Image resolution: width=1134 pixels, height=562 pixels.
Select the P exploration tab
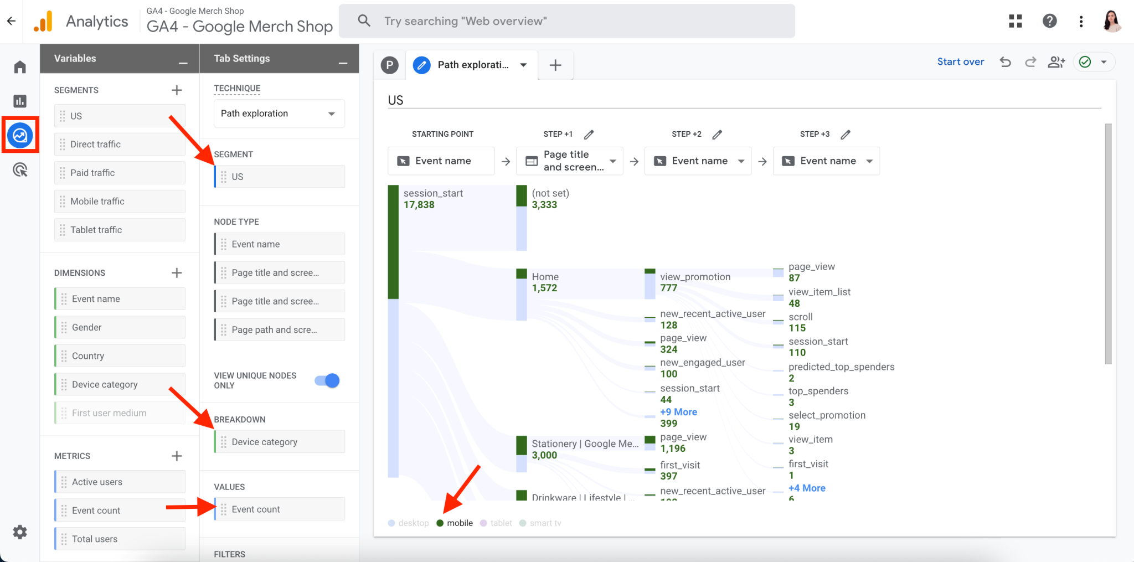(x=389, y=65)
